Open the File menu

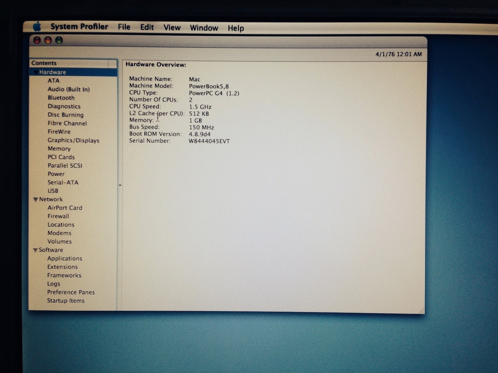tap(124, 27)
